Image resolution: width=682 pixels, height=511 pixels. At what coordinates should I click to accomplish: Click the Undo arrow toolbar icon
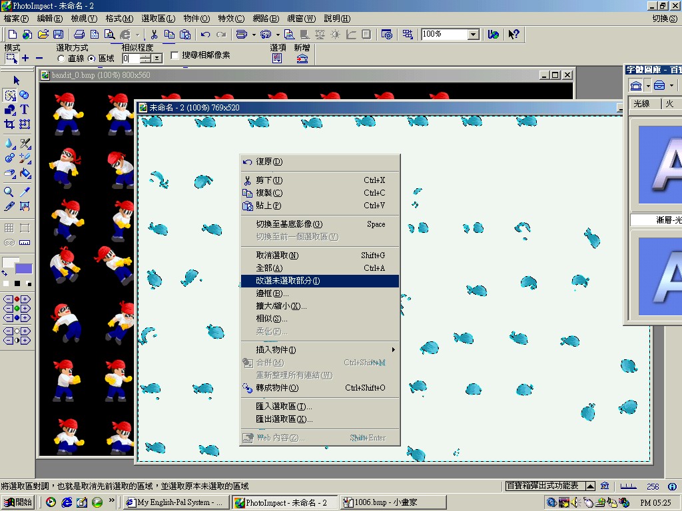coord(206,35)
